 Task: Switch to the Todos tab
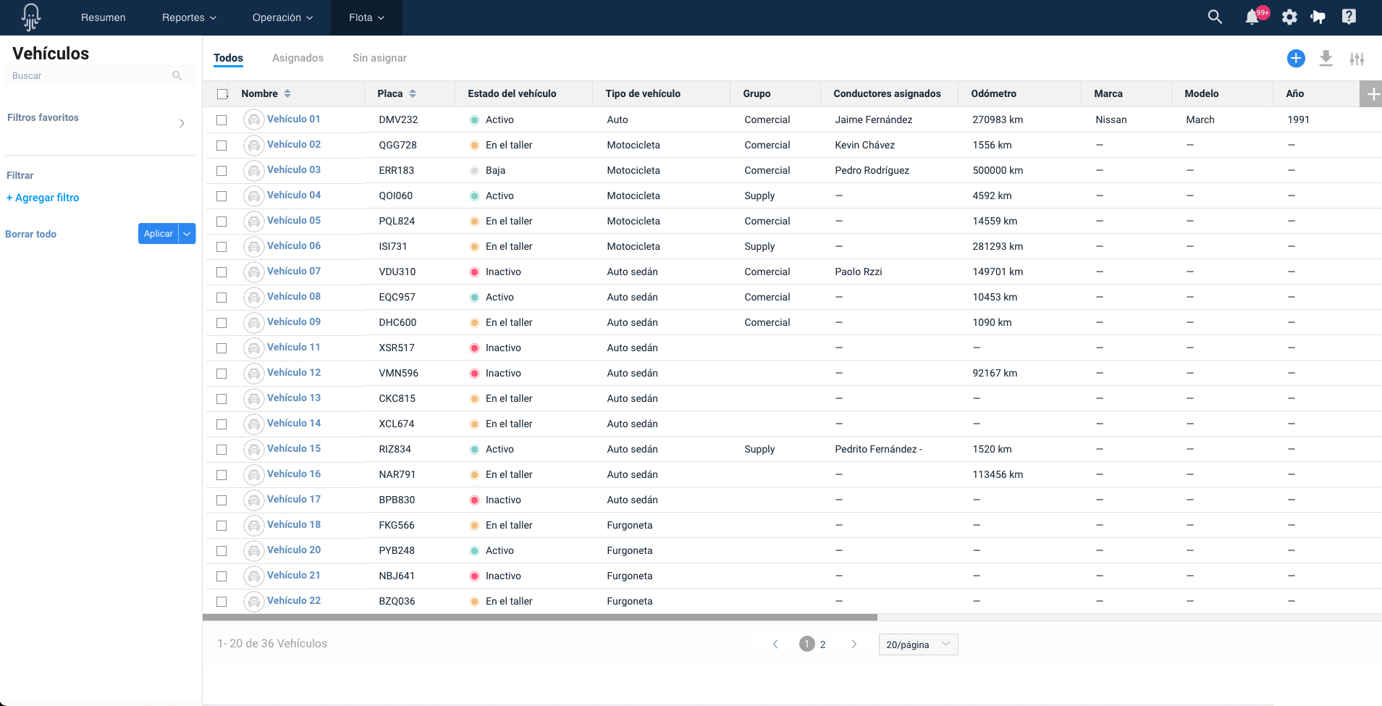point(228,58)
